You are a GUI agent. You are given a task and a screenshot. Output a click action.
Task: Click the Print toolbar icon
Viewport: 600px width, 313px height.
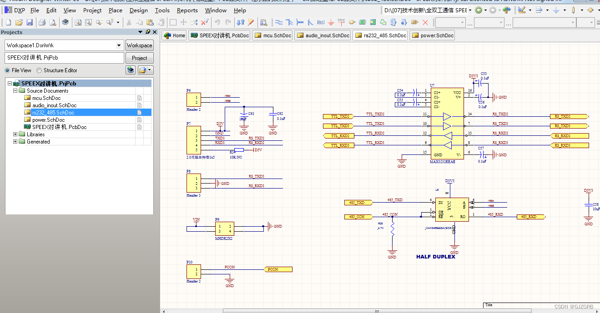pos(42,22)
